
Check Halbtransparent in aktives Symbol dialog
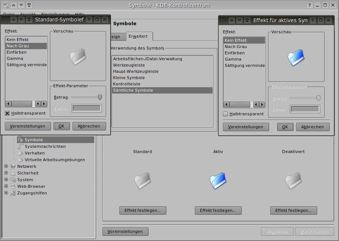tap(225, 114)
